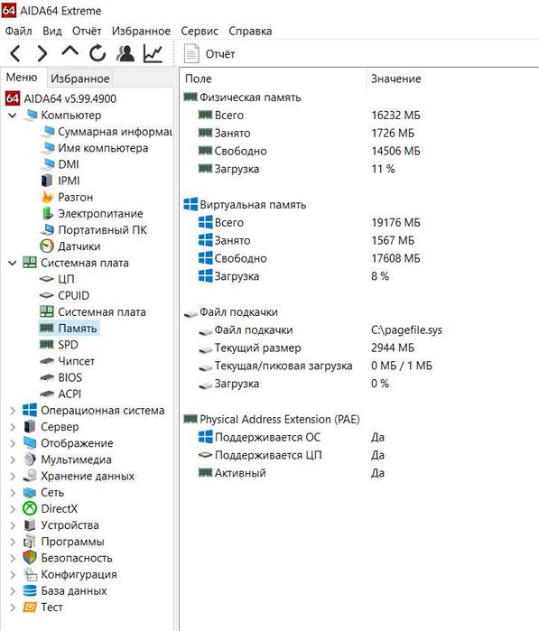Open the graph chart toolbar icon
539x631 pixels.
tap(153, 53)
